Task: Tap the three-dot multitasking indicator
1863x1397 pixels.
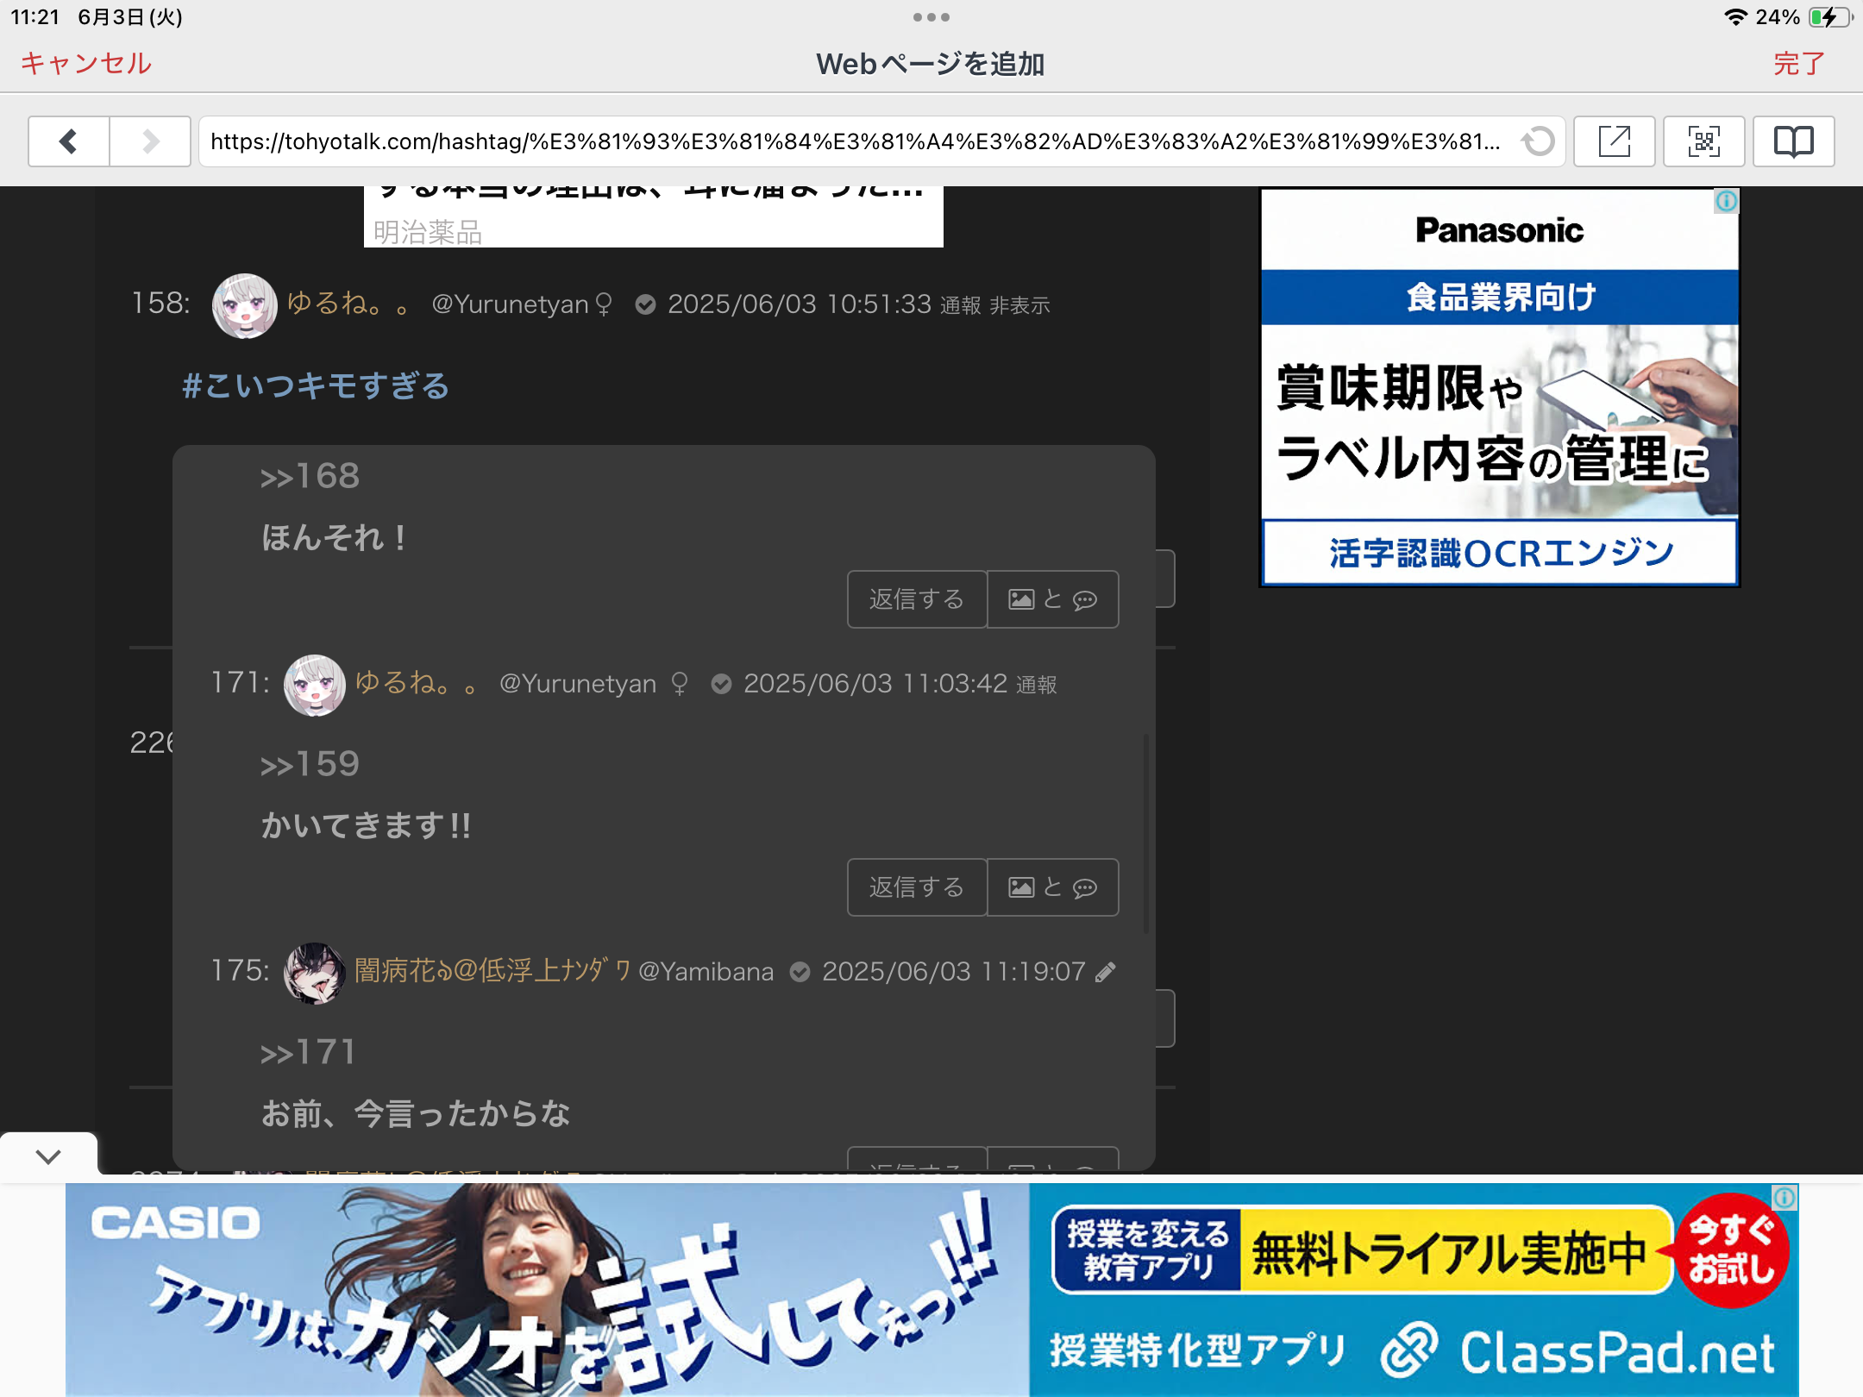Action: (x=931, y=17)
